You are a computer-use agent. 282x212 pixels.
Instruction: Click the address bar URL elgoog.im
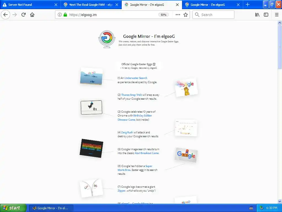pos(83,15)
